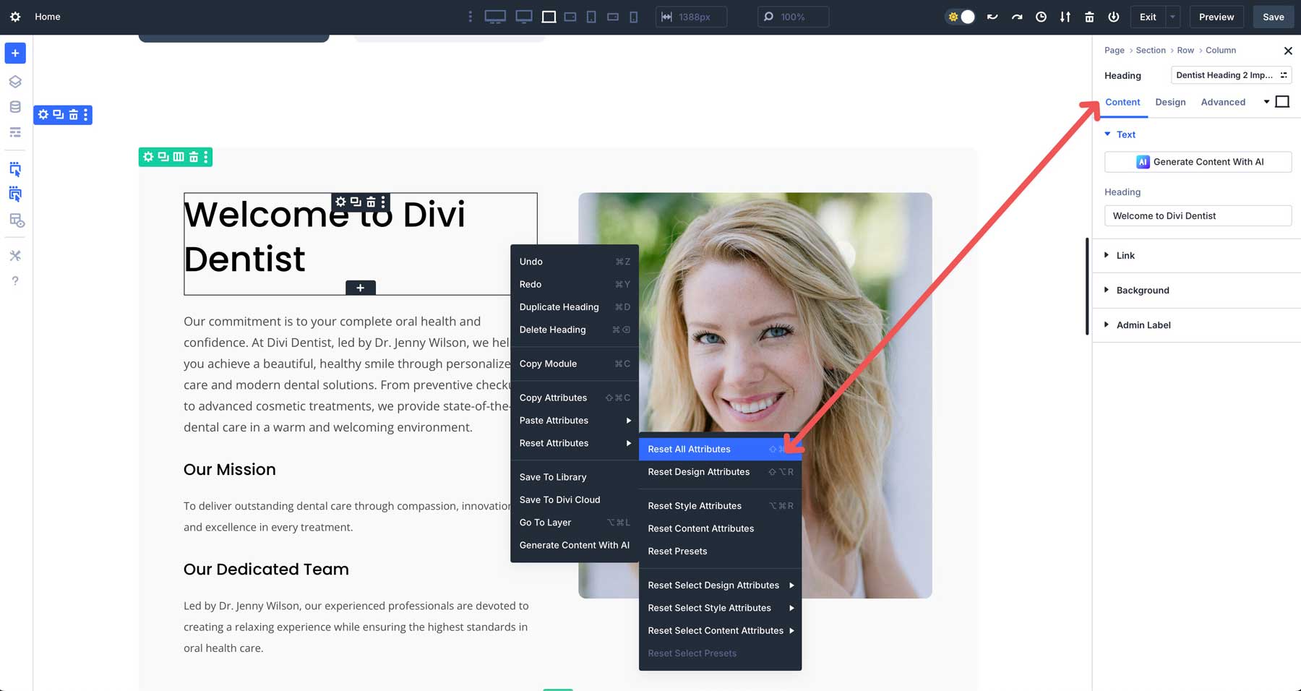The height and width of the screenshot is (691, 1301).
Task: Expand the Background section
Action: coord(1142,290)
